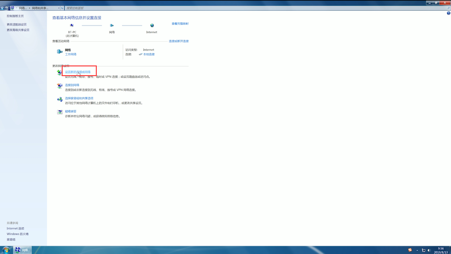Screen dimensions: 451x254
Task: Click the search magnifier icon
Action: [x=448, y=8]
